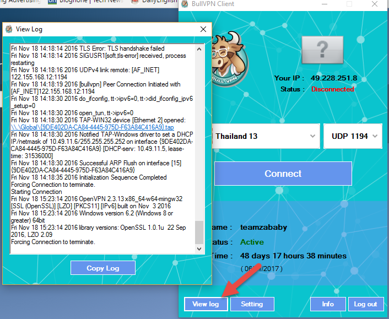The width and height of the screenshot is (389, 319).
Task: Open the \\.\Global TAP device link
Action: (92, 127)
